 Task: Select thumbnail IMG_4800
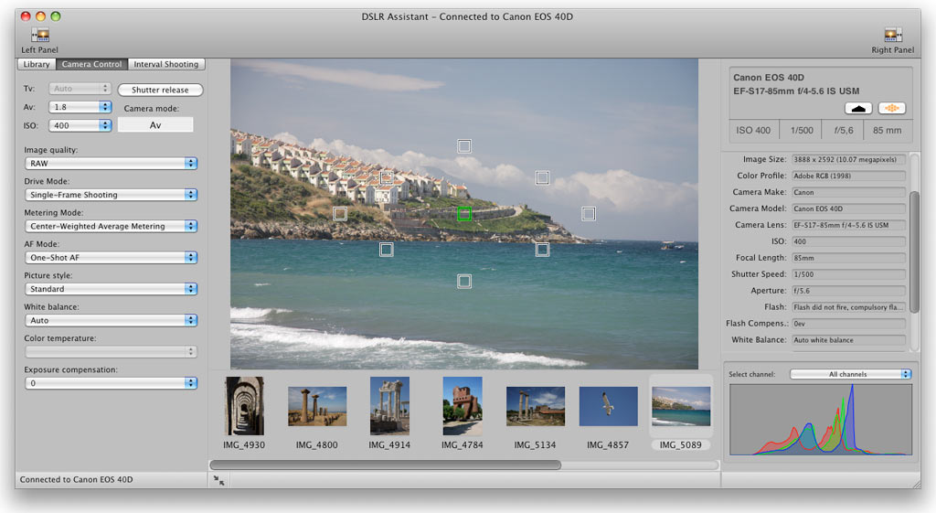317,406
